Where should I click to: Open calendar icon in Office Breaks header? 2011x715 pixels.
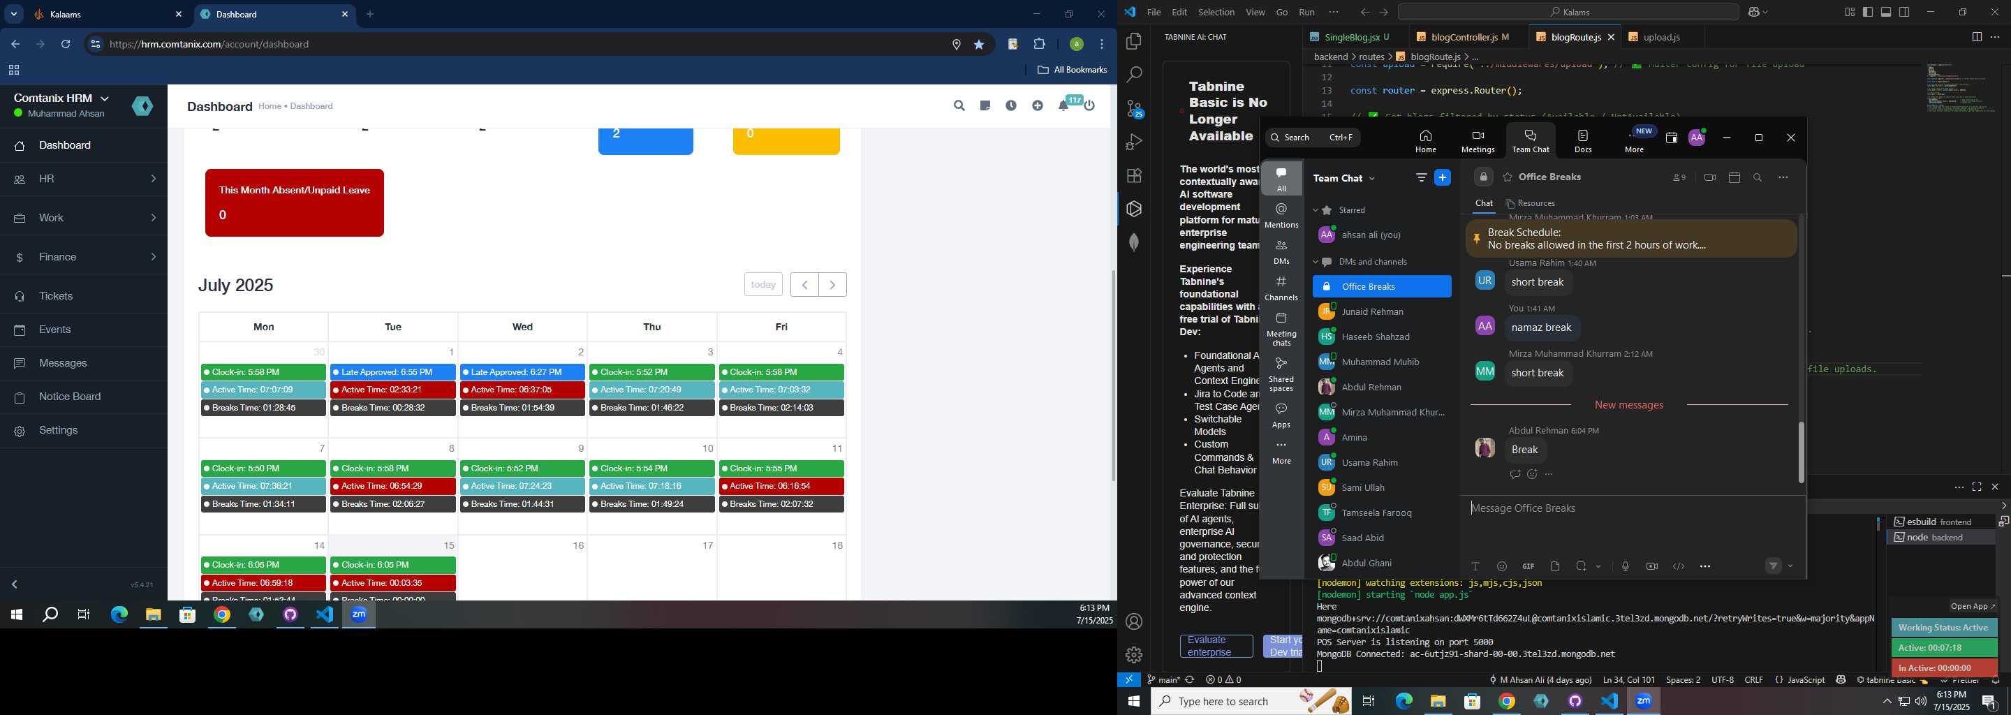point(1734,178)
